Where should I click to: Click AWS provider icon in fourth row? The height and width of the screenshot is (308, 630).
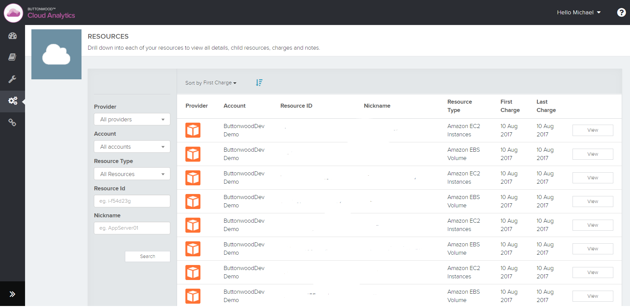[x=193, y=201]
